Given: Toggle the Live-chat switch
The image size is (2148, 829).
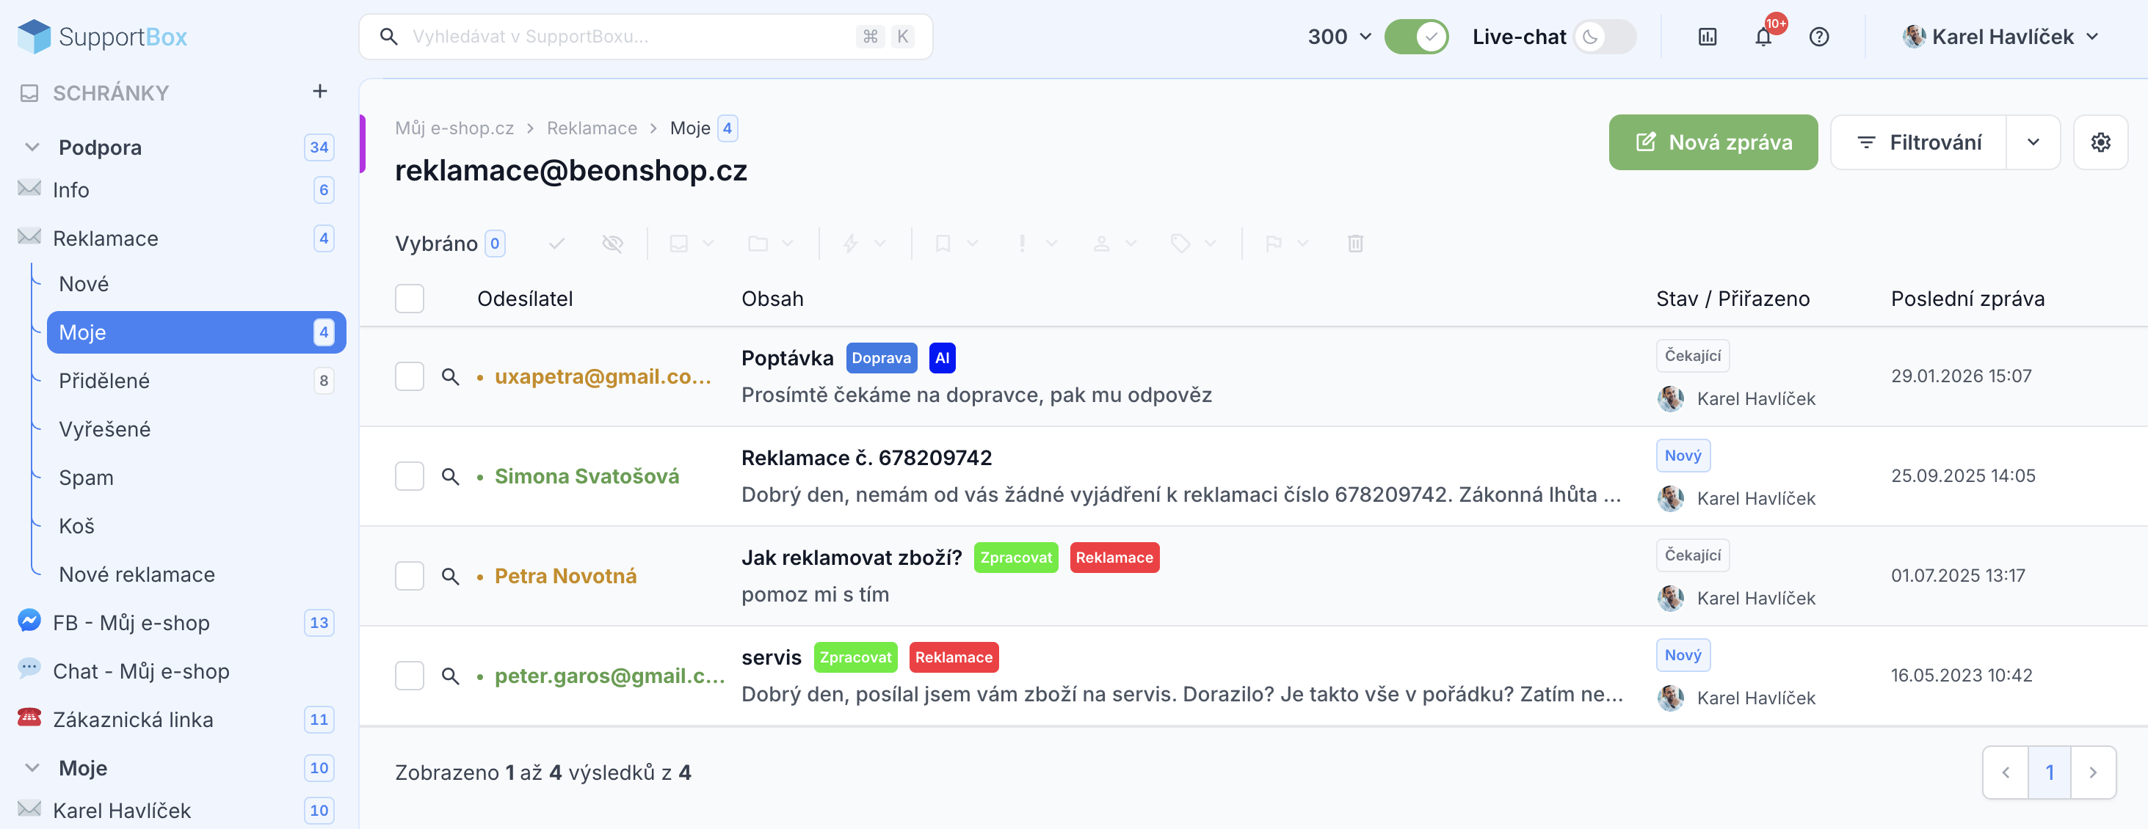Looking at the screenshot, I should [1604, 37].
